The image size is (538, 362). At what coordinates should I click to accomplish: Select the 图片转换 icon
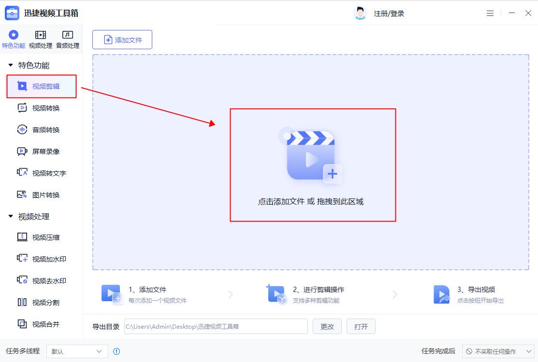22,195
